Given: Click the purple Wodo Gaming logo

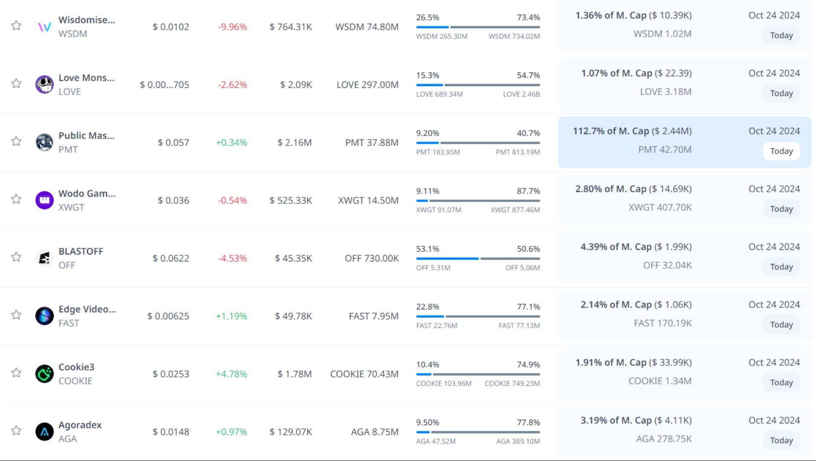Looking at the screenshot, I should [x=44, y=200].
